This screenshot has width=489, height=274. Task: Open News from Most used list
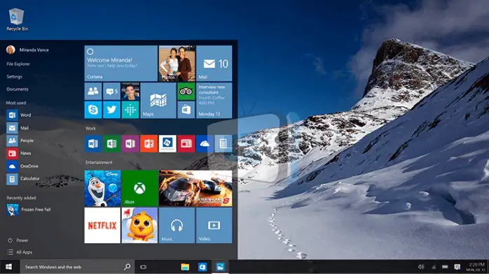tap(19, 153)
